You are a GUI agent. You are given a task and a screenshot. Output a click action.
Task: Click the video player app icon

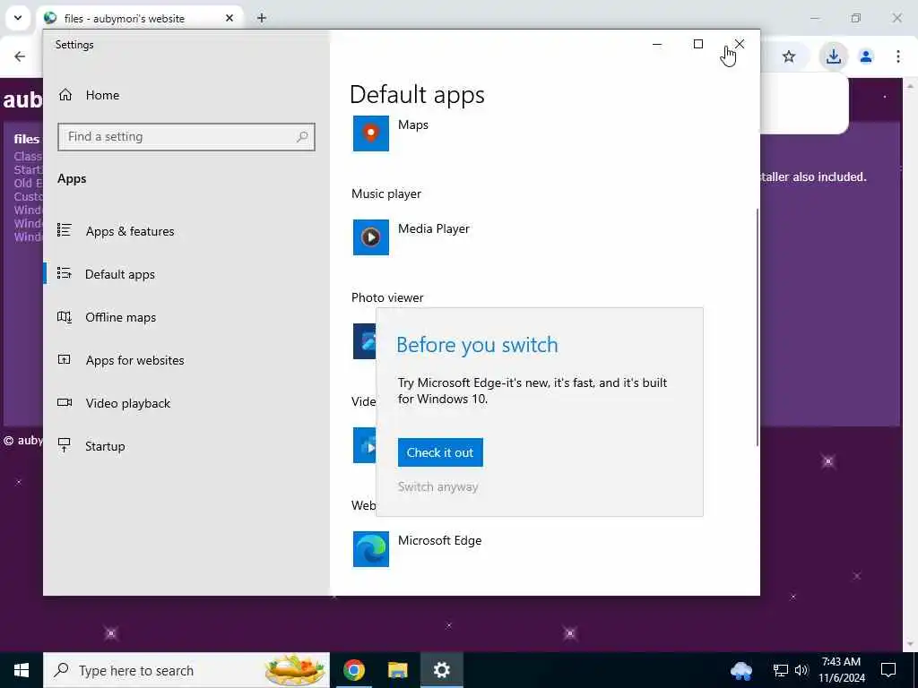click(x=364, y=445)
